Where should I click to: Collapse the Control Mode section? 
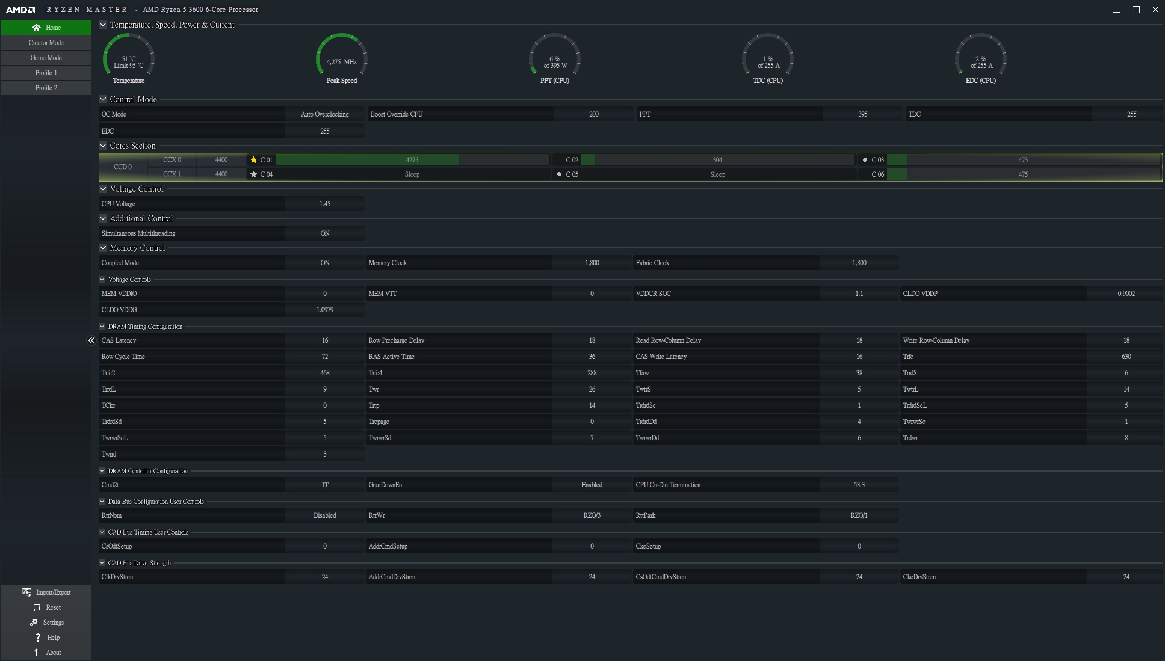pos(103,99)
